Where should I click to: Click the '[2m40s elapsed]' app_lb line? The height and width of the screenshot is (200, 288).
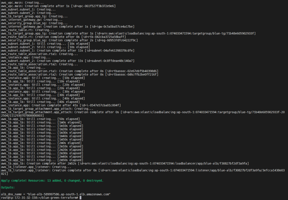(x=42, y=157)
